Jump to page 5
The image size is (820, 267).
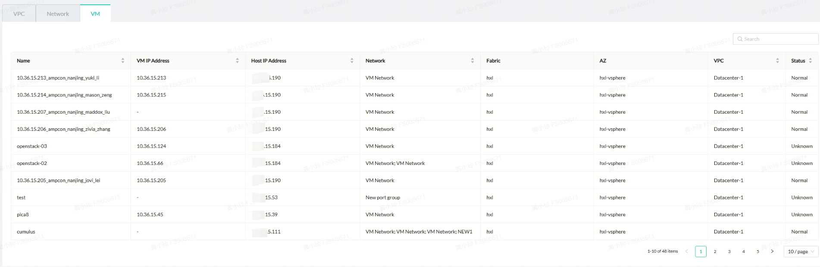(x=757, y=251)
